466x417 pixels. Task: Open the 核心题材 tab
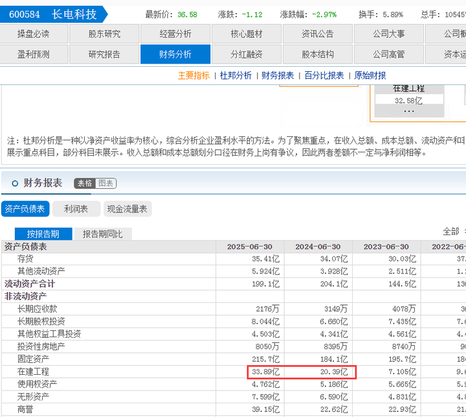click(x=247, y=34)
